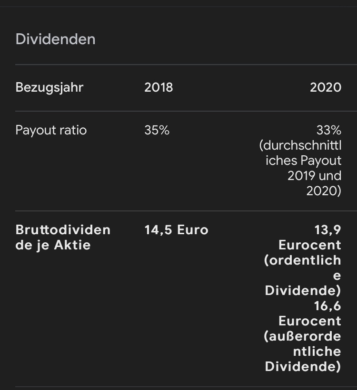The image size is (357, 390).
Task: Click the 2020 column header
Action: [326, 87]
